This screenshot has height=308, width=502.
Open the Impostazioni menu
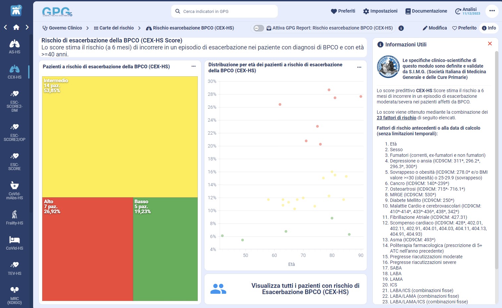[380, 11]
